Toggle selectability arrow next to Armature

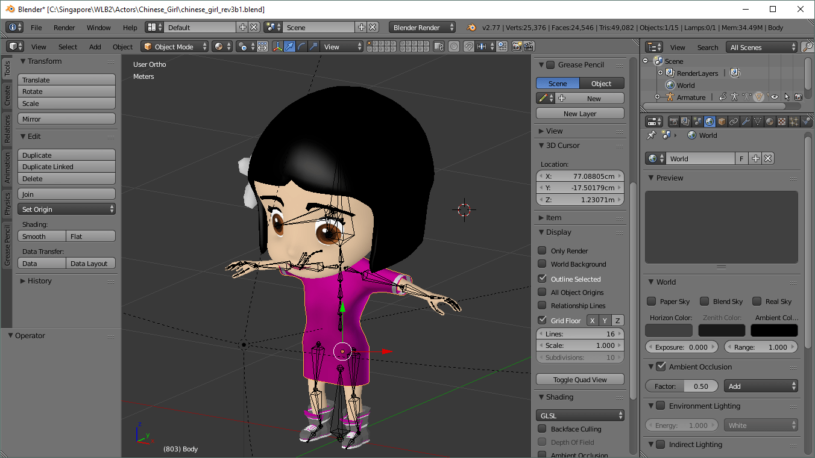[787, 96]
